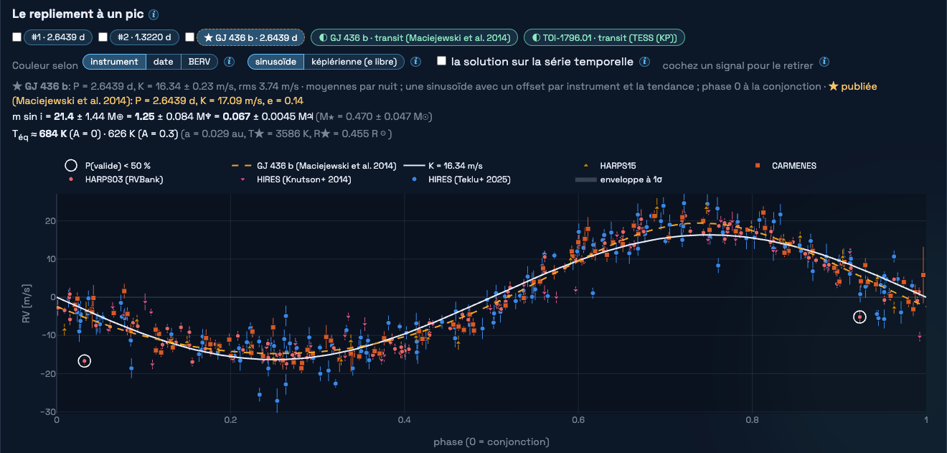The height and width of the screenshot is (453, 947).
Task: Switch the model to 'képlérienne (e libre)'
Action: 354,62
